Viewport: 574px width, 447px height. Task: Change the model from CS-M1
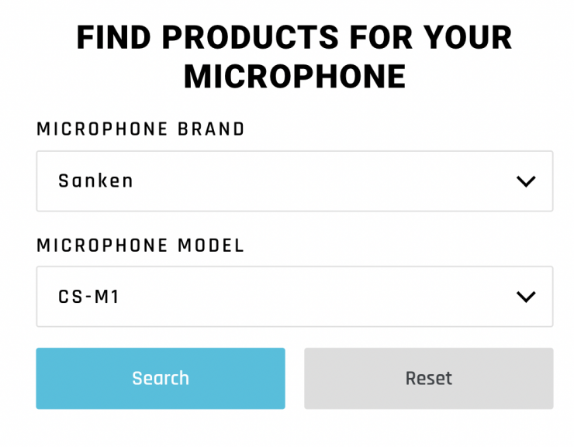tap(294, 297)
